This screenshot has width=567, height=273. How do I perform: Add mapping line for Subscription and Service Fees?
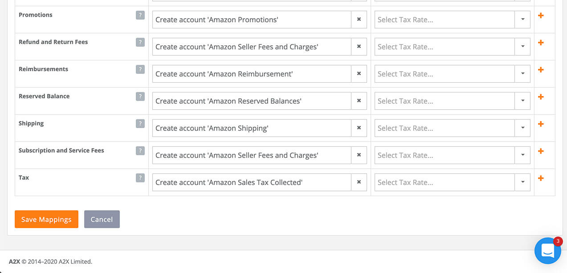click(541, 151)
